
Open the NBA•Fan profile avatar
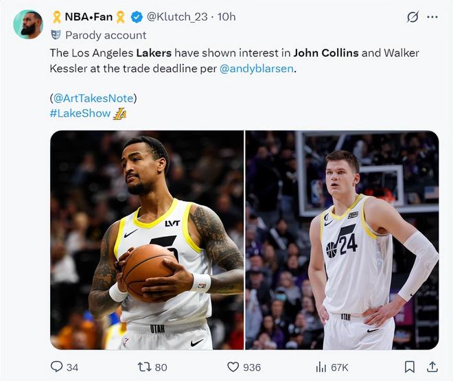(x=28, y=25)
